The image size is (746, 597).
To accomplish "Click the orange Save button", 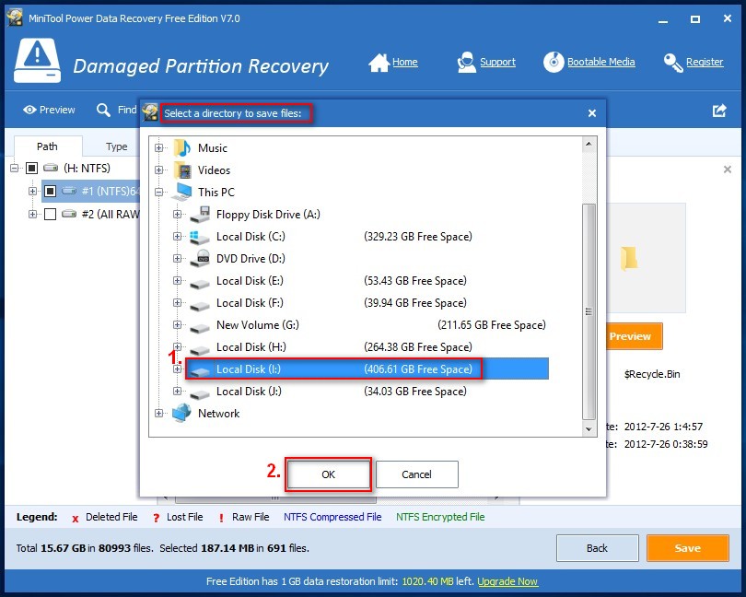I will [687, 548].
